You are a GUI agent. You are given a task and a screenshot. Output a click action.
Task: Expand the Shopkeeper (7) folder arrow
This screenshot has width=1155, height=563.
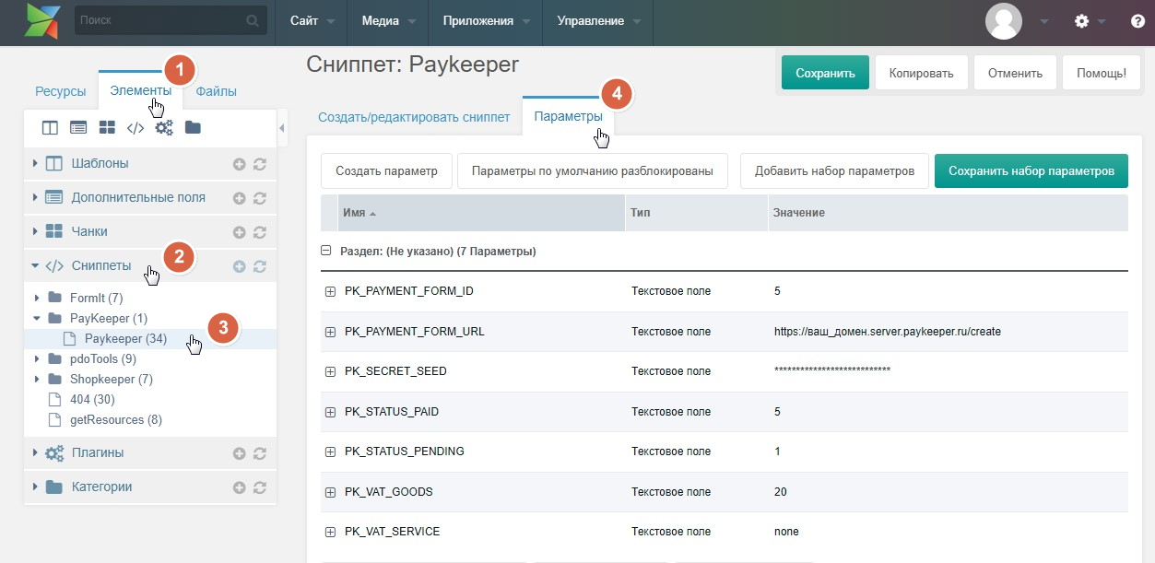[x=37, y=379]
